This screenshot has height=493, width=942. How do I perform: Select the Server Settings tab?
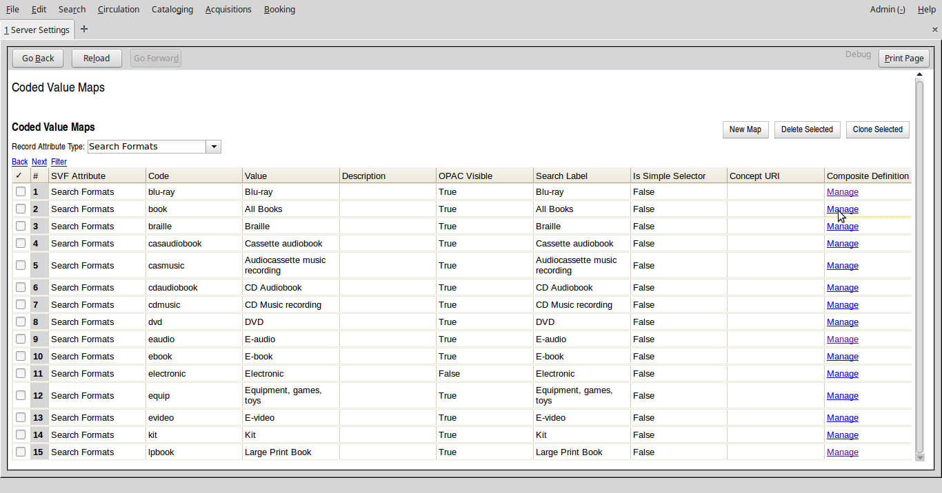[37, 30]
